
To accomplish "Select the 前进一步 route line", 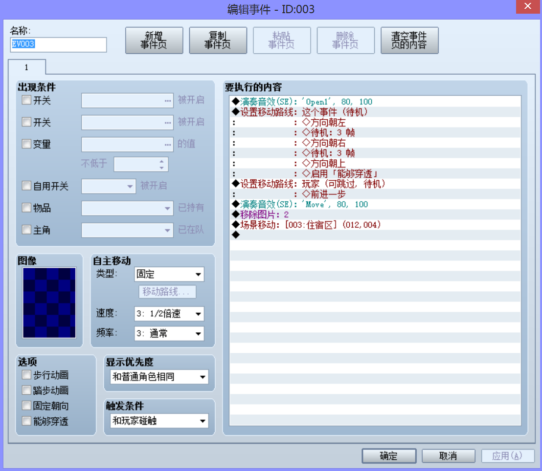I will pos(375,194).
